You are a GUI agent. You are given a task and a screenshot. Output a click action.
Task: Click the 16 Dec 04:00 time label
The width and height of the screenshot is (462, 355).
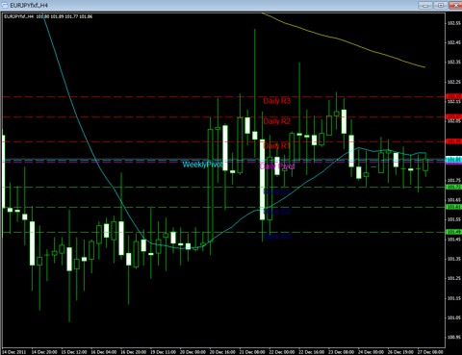coord(104,352)
